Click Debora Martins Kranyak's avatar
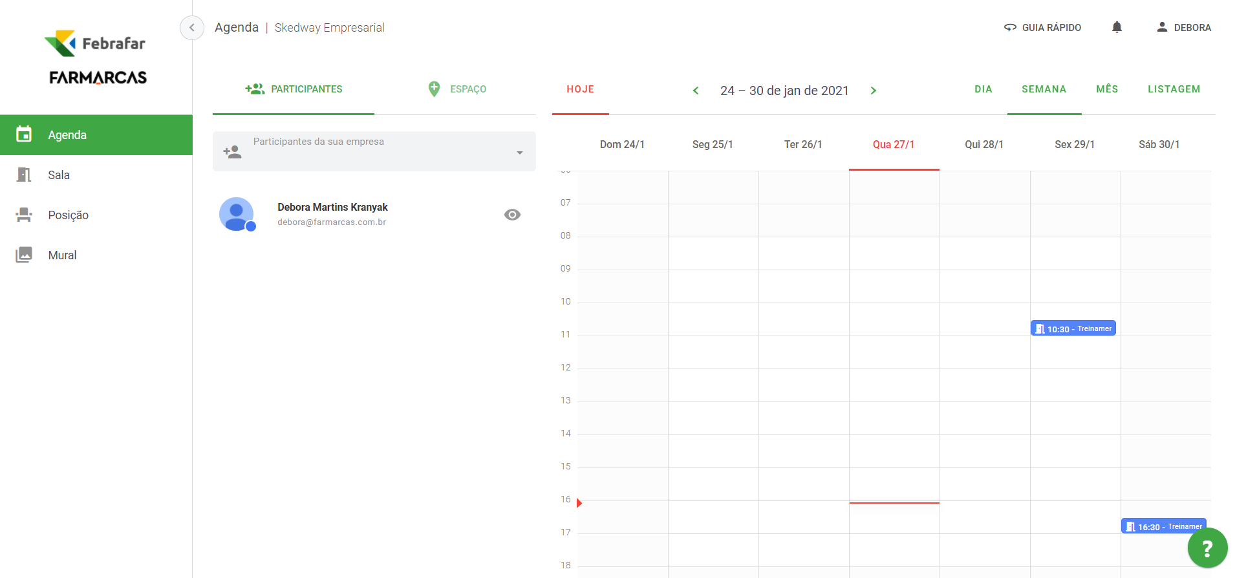1235x578 pixels. (x=237, y=214)
